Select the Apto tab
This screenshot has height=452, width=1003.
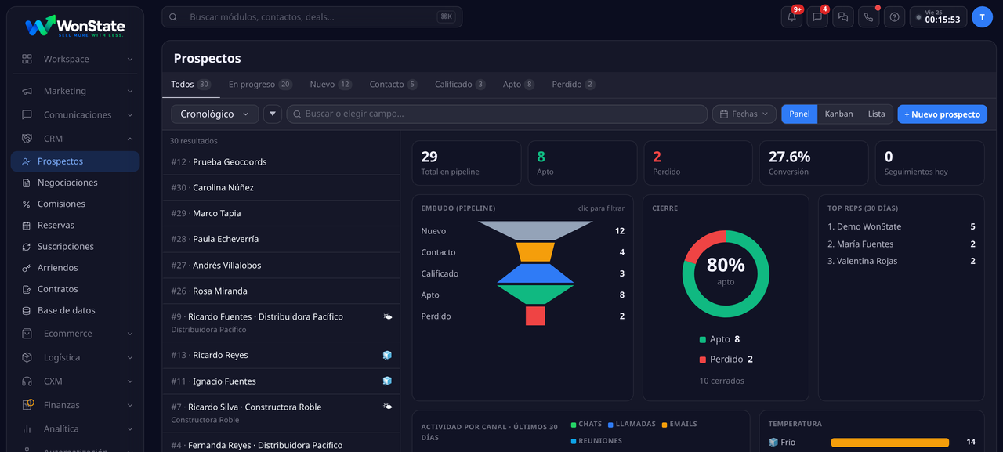click(519, 84)
